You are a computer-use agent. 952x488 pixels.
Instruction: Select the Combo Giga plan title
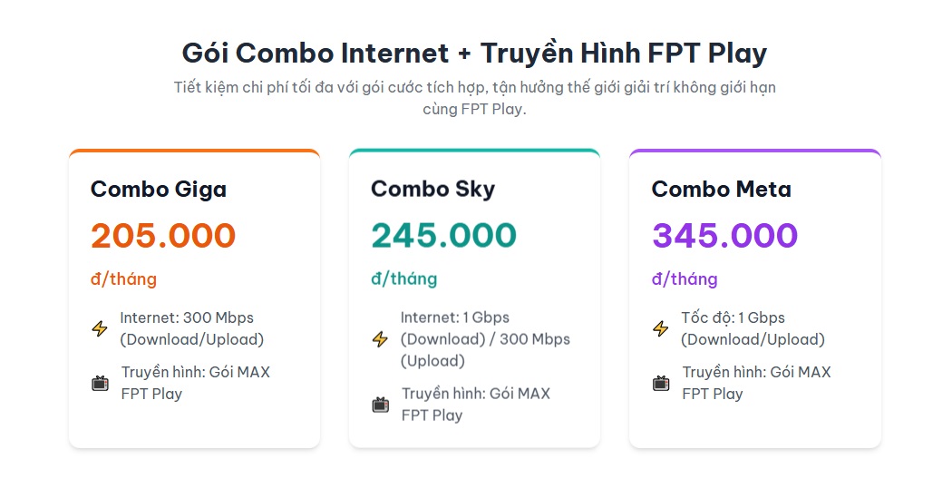click(159, 190)
